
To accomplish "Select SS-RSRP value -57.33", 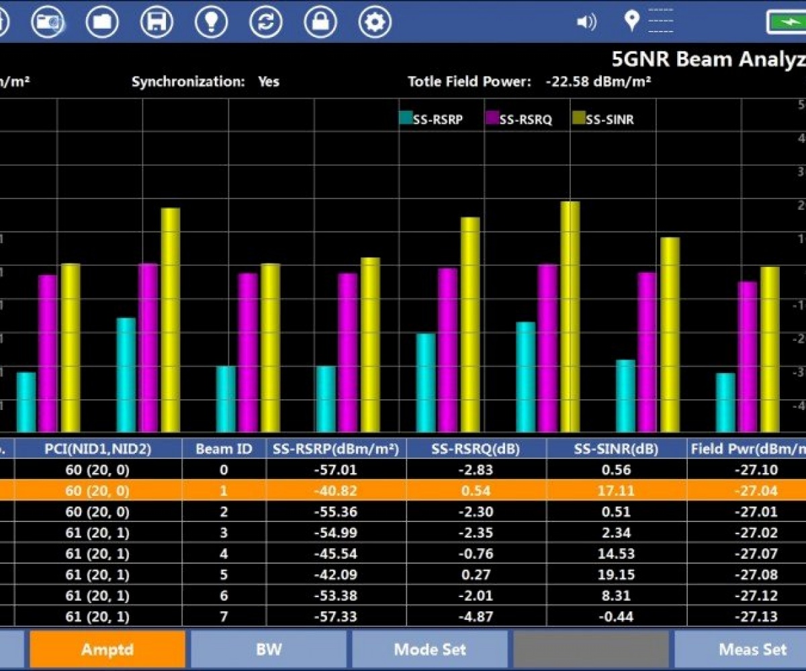I will tap(336, 616).
